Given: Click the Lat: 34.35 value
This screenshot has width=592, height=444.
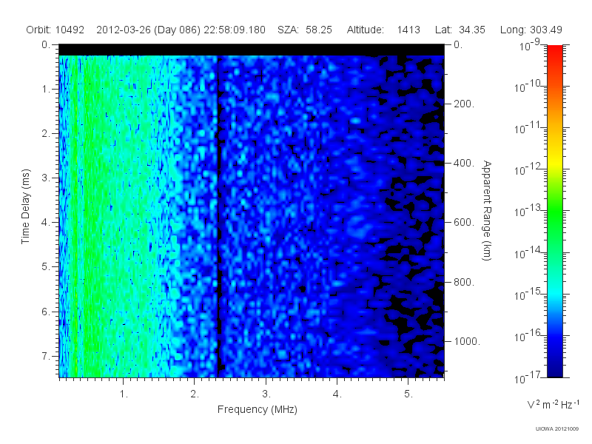Looking at the screenshot, I should (460, 30).
